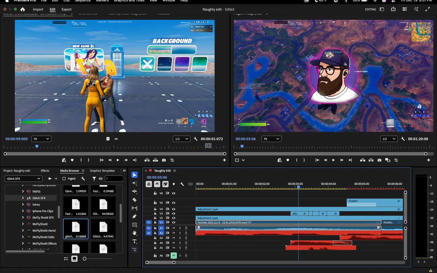The image size is (437, 273).
Task: Toggle visibility eye for track V5
Action: (x=174, y=202)
